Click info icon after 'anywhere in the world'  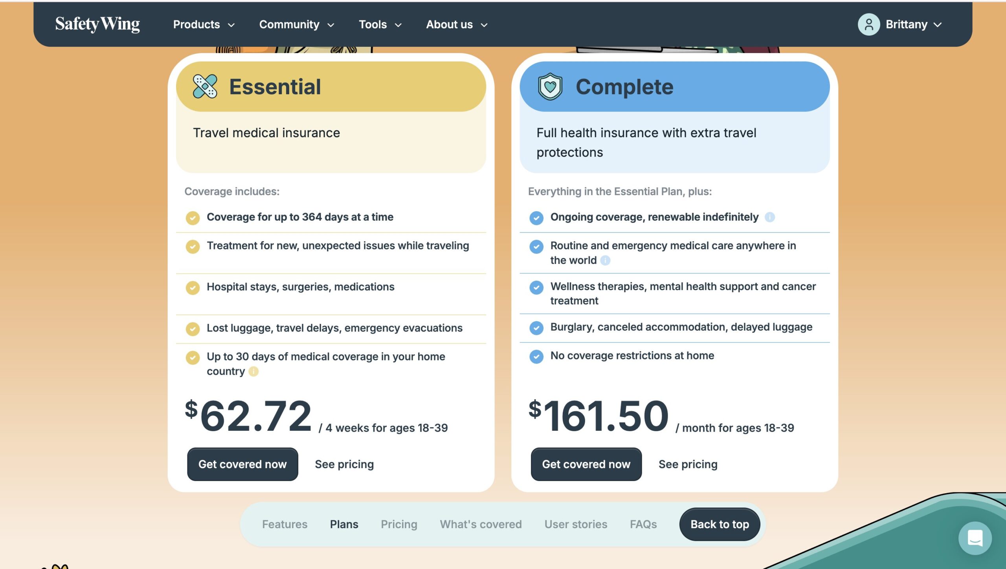[x=605, y=260]
